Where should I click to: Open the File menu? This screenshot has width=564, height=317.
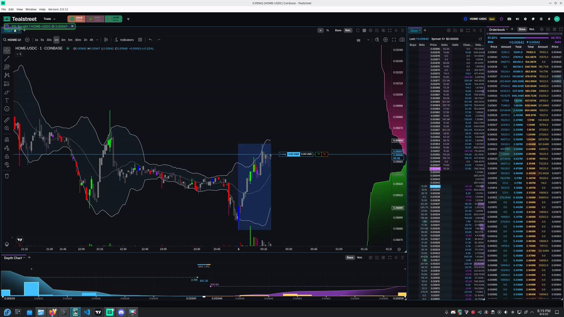pyautogui.click(x=4, y=9)
